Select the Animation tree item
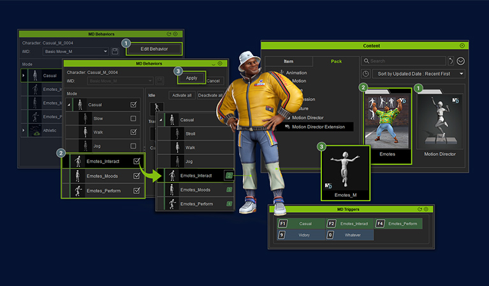This screenshot has width=489, height=286. point(296,73)
